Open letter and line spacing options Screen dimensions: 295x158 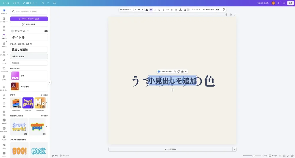(x=180, y=9)
